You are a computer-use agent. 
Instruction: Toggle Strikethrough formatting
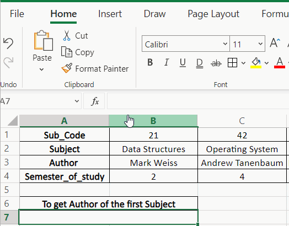(x=216, y=63)
